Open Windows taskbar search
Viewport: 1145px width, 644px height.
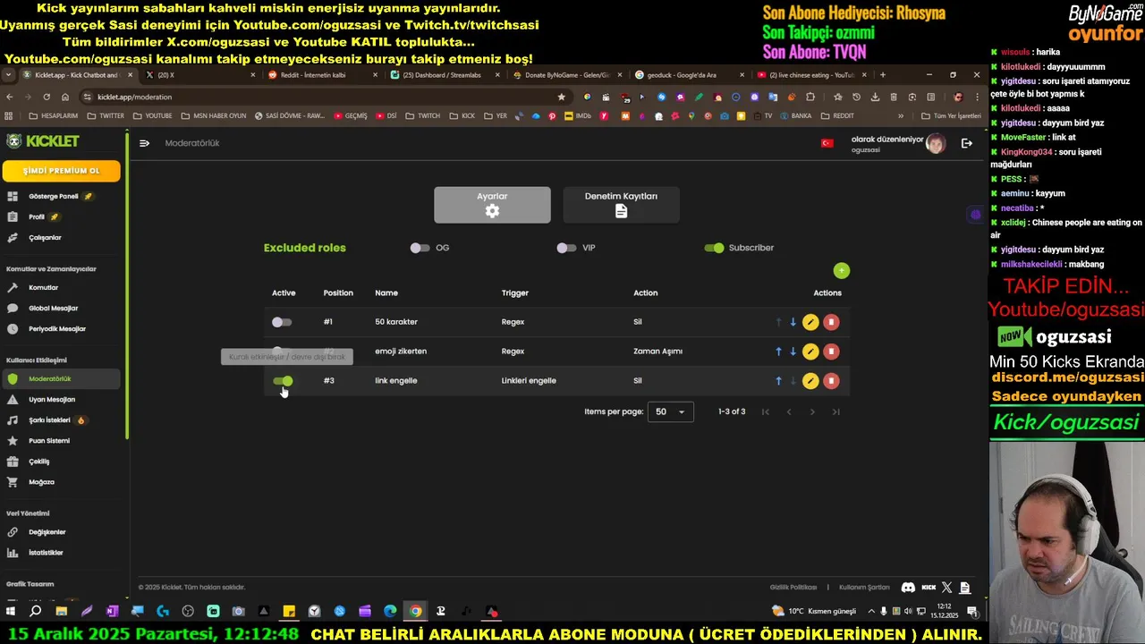point(36,612)
